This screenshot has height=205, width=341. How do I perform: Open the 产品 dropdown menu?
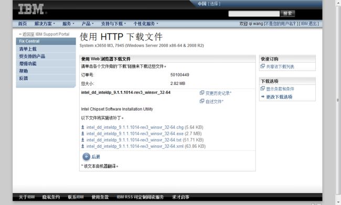[x=88, y=24]
